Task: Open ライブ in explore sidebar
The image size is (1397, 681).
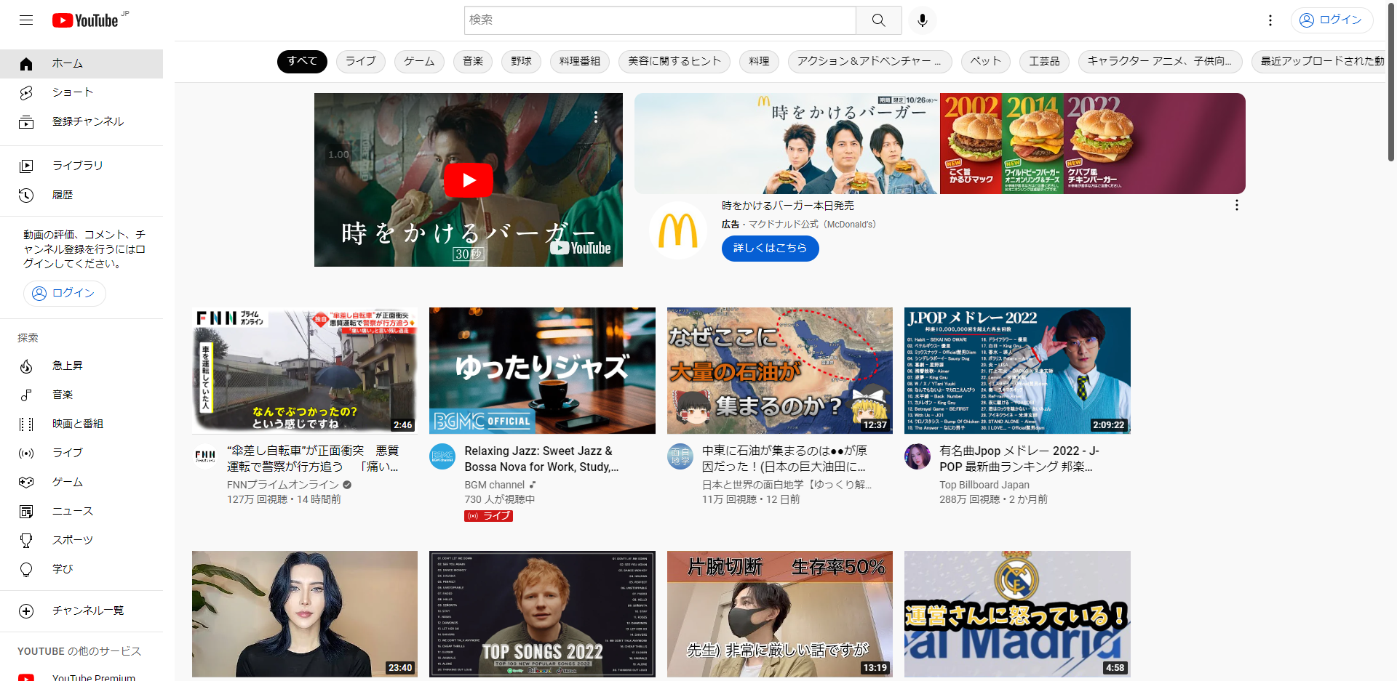Action: coord(81,453)
